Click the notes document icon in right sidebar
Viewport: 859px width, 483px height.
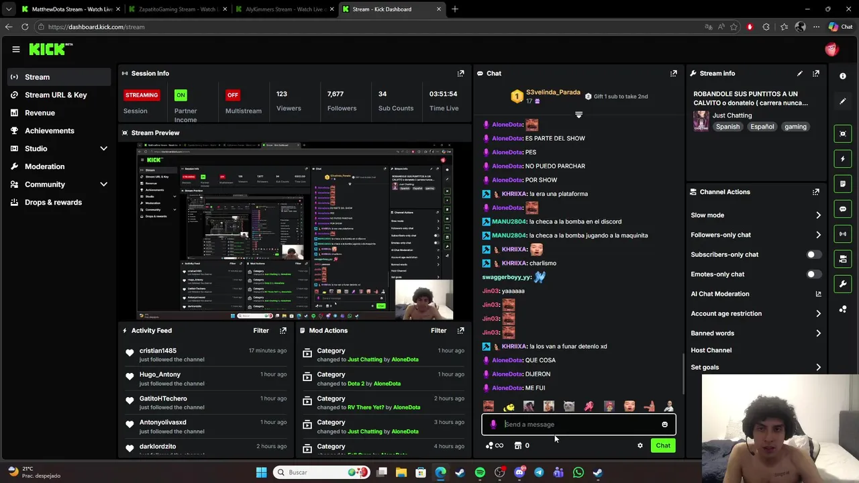pyautogui.click(x=843, y=184)
